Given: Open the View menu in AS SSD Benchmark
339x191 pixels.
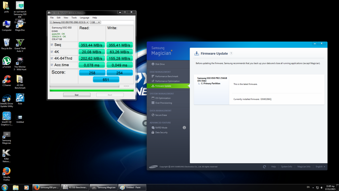Looking at the screenshot, I should tap(66, 18).
